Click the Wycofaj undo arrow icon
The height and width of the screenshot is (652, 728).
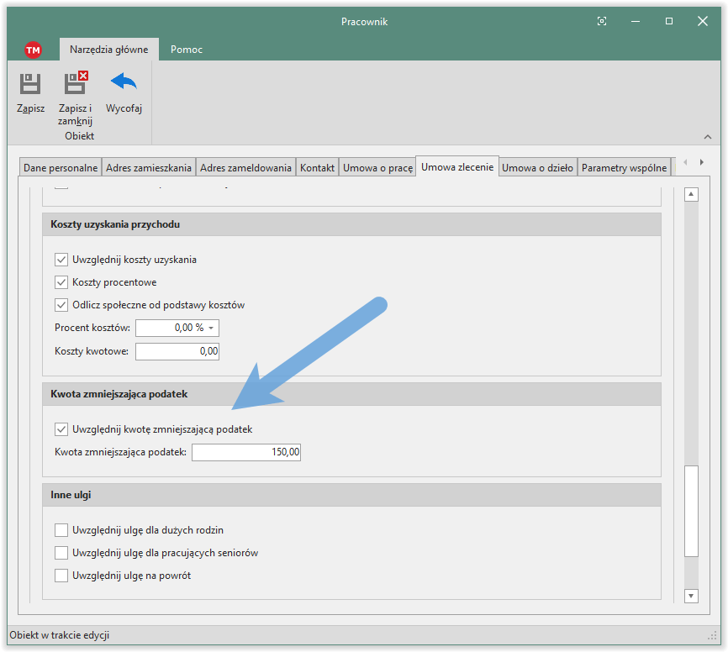pyautogui.click(x=124, y=83)
